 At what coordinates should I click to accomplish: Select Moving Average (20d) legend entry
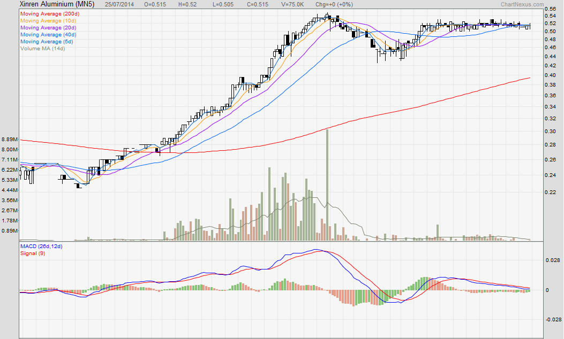pyautogui.click(x=48, y=28)
